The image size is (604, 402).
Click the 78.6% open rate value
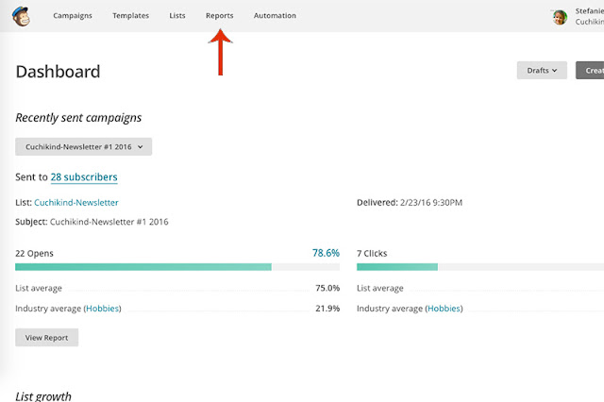tap(326, 253)
